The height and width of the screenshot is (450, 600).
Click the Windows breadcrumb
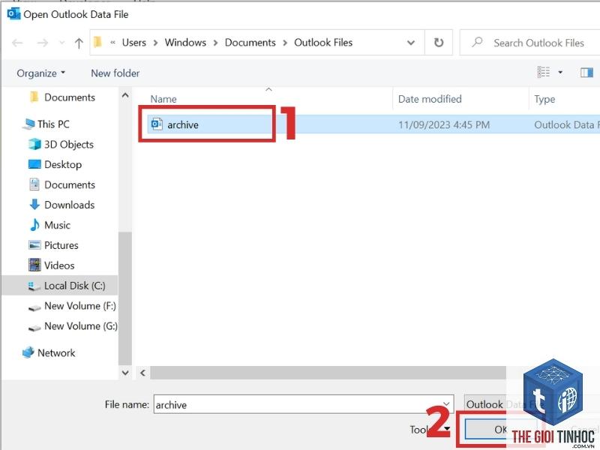tap(185, 43)
